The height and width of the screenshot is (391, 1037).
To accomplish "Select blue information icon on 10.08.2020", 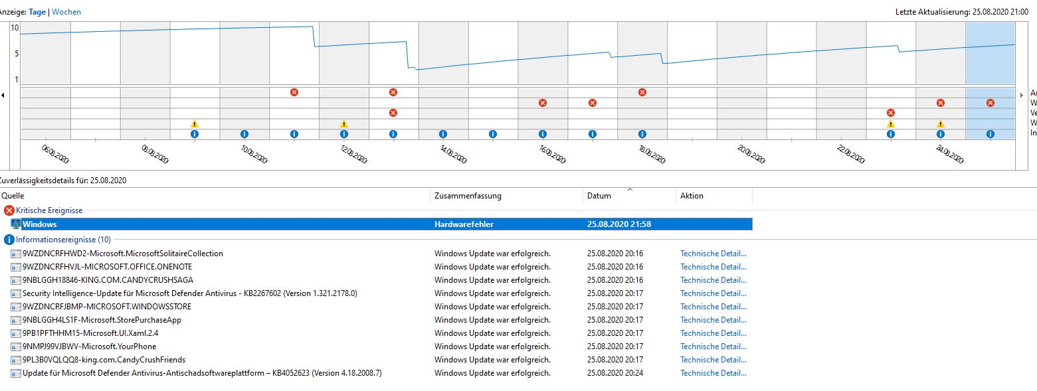I will (244, 134).
